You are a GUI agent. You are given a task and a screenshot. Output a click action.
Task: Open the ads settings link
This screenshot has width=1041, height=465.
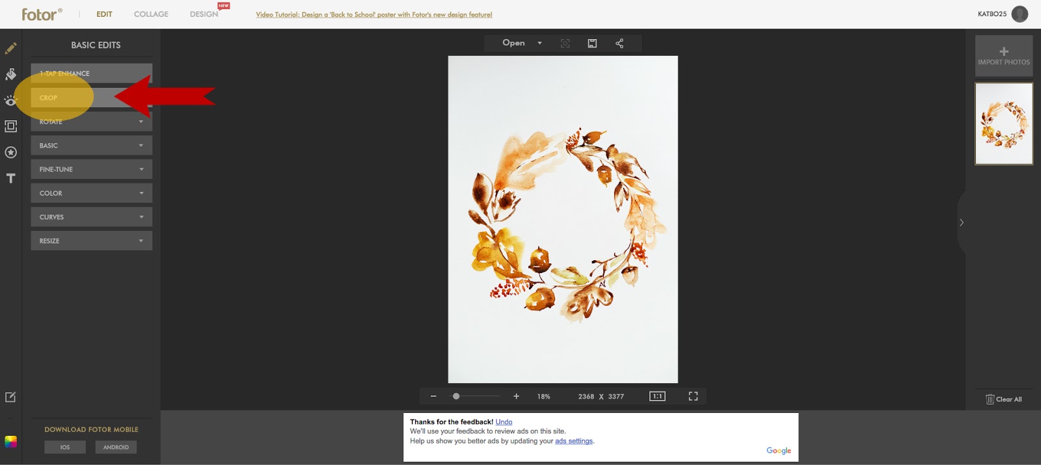[x=574, y=441]
